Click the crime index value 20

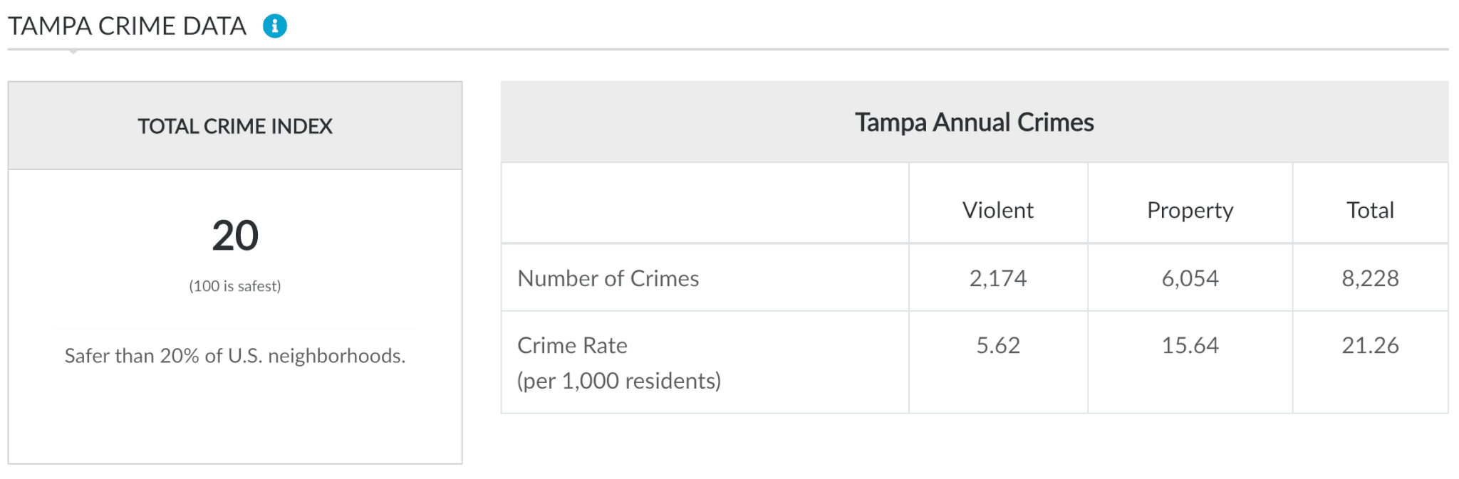[235, 236]
